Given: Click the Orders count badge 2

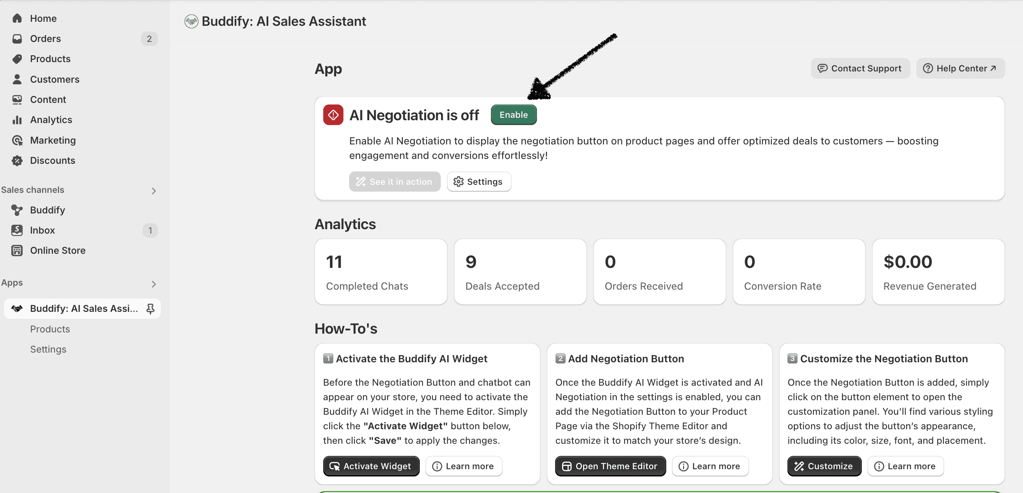Looking at the screenshot, I should pyautogui.click(x=149, y=39).
